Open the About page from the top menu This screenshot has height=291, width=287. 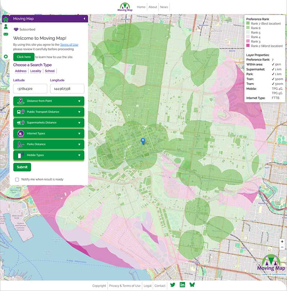click(152, 6)
